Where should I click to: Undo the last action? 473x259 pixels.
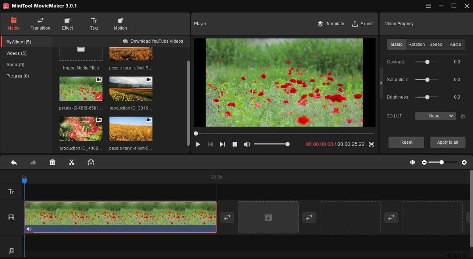click(x=14, y=162)
